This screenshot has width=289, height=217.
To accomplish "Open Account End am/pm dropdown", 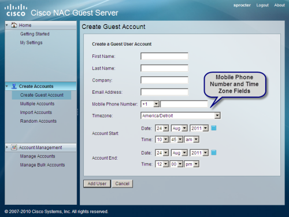I will pos(191,164).
